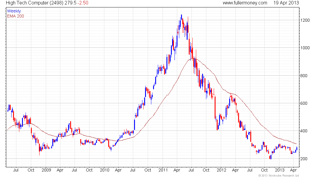Click the 2013 year label on time axis
327x178 pixels.
[280, 170]
